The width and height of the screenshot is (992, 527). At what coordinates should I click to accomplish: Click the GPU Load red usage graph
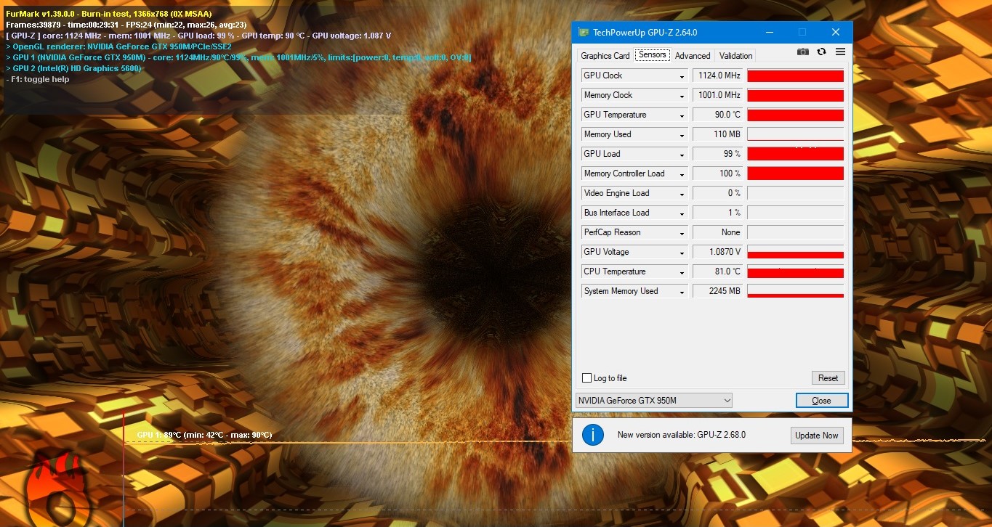click(x=795, y=154)
